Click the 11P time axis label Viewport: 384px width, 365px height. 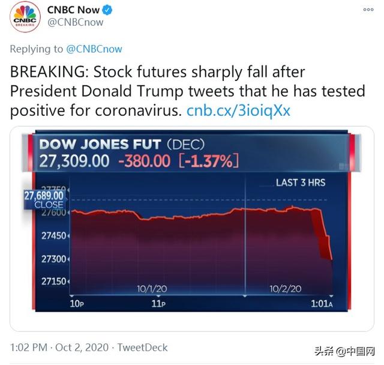[x=158, y=303]
